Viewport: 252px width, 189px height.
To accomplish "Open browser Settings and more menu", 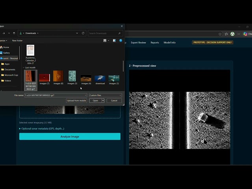I will point(239,34).
